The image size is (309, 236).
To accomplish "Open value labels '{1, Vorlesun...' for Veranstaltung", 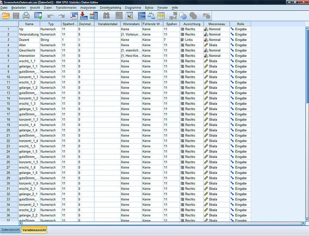I will pyautogui.click(x=131, y=34).
